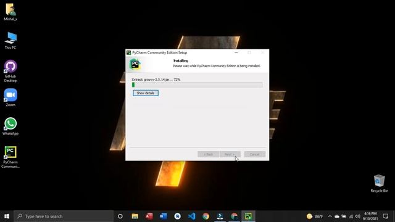Select the WhatsApp desktop shortcut
The image size is (395, 222).
10,126
